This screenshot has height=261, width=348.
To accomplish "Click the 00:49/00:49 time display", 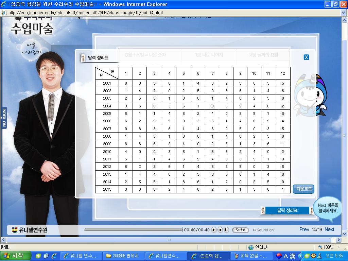I will pos(197,230).
